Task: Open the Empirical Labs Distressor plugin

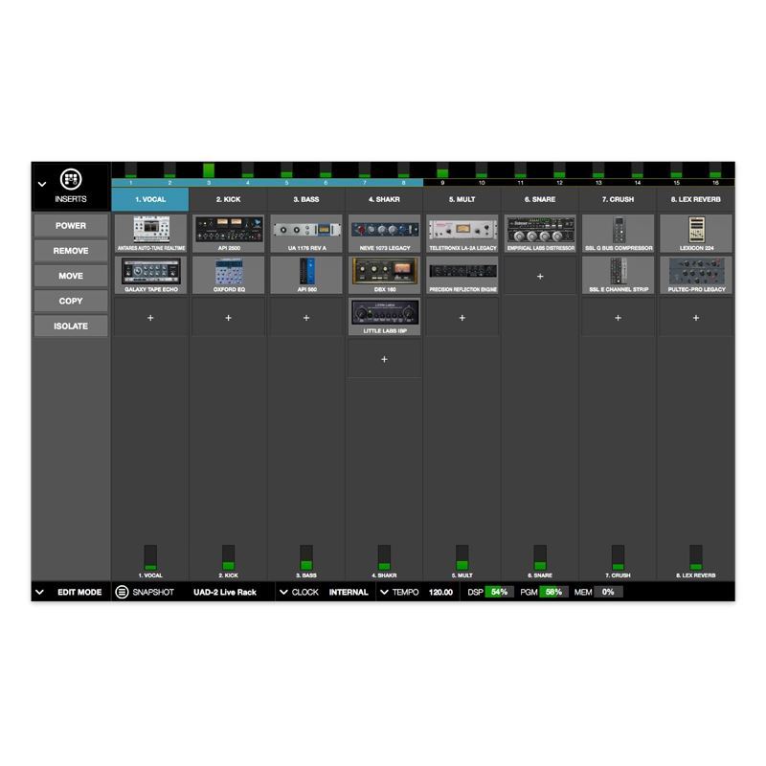Action: tap(540, 234)
